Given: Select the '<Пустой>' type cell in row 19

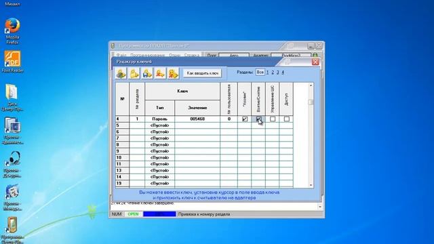Looking at the screenshot, I should [x=160, y=183].
